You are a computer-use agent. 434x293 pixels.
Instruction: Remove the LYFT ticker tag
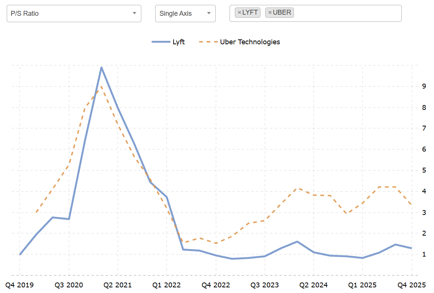tap(239, 12)
